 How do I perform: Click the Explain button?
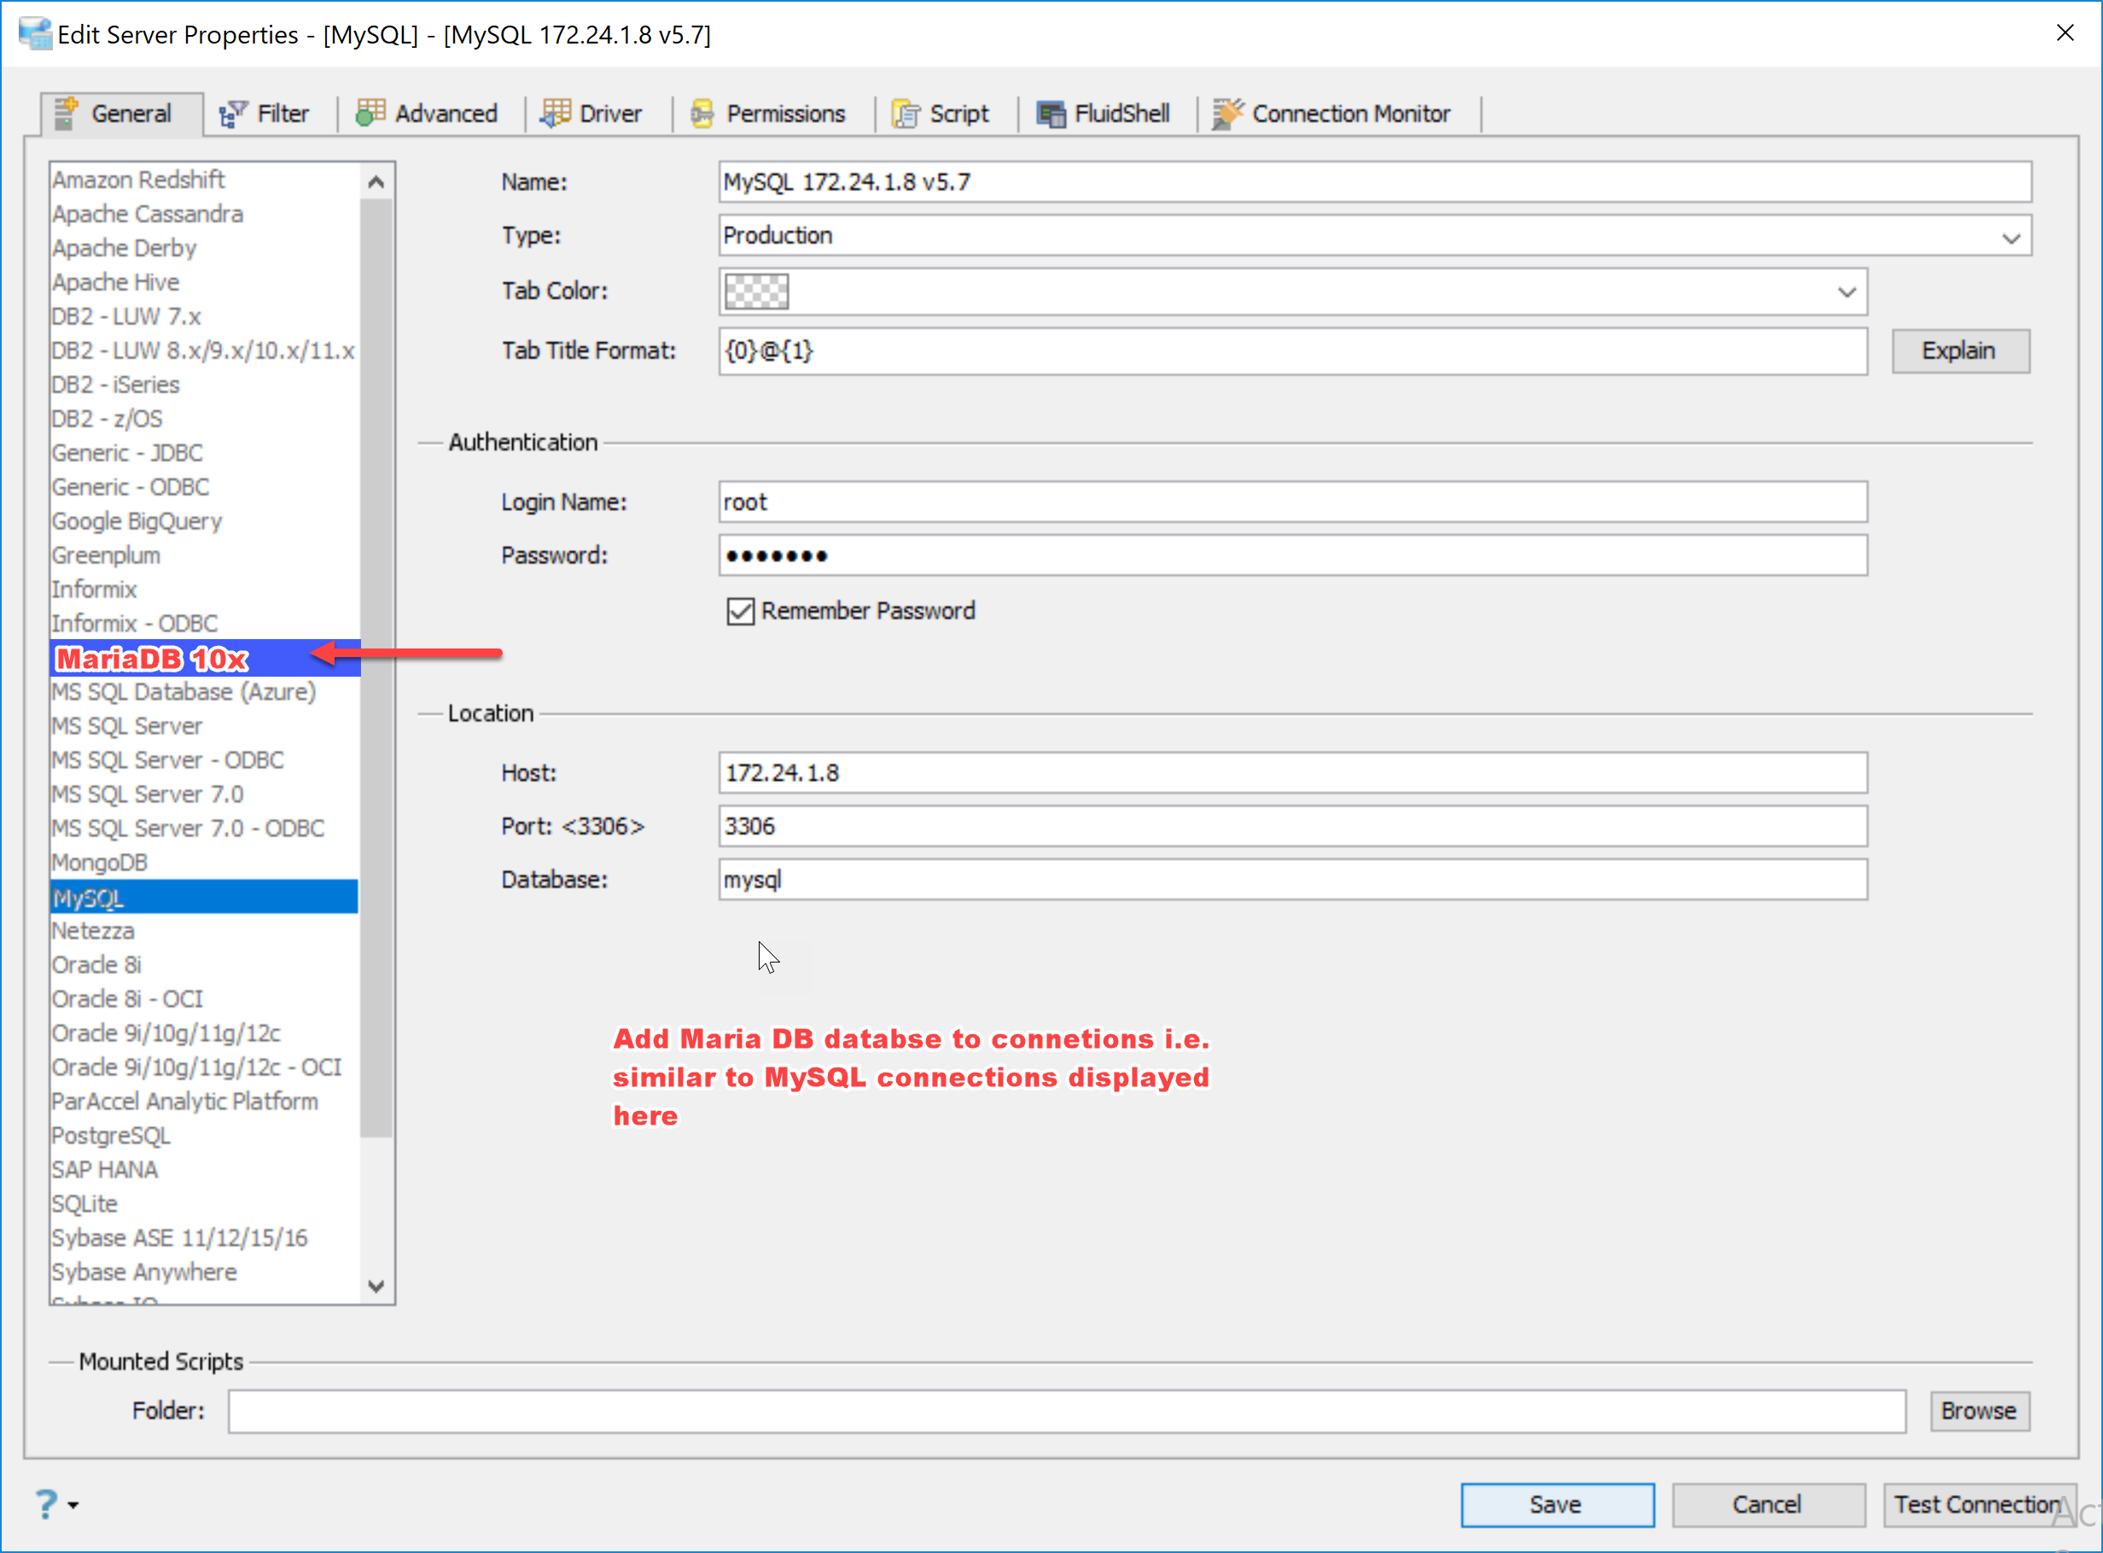point(1960,351)
